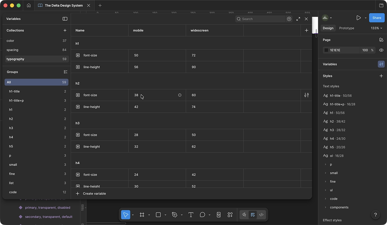Click the swap library icon beside Page

pos(381,40)
